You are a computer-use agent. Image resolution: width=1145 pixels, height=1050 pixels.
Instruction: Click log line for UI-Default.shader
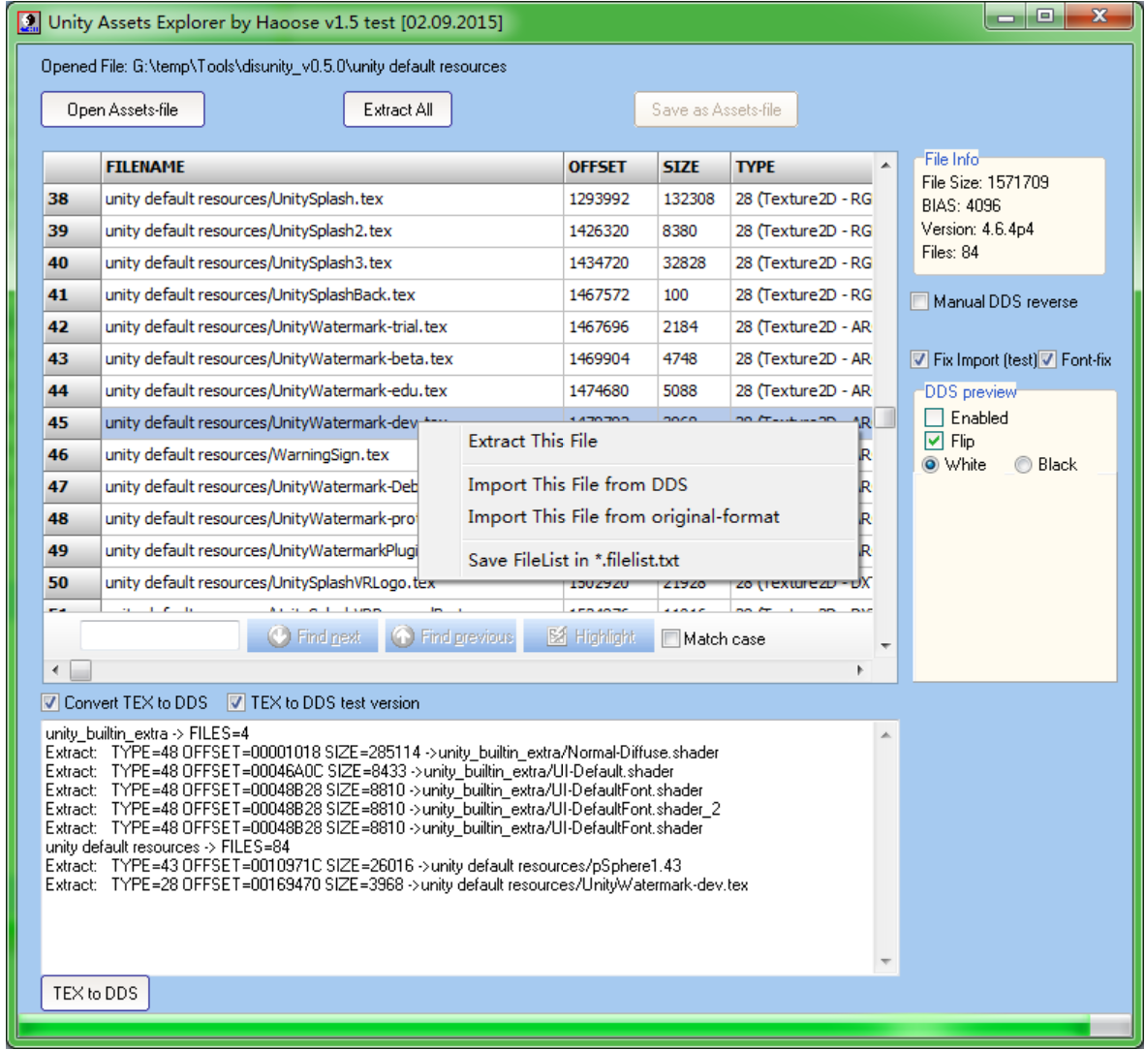click(359, 771)
